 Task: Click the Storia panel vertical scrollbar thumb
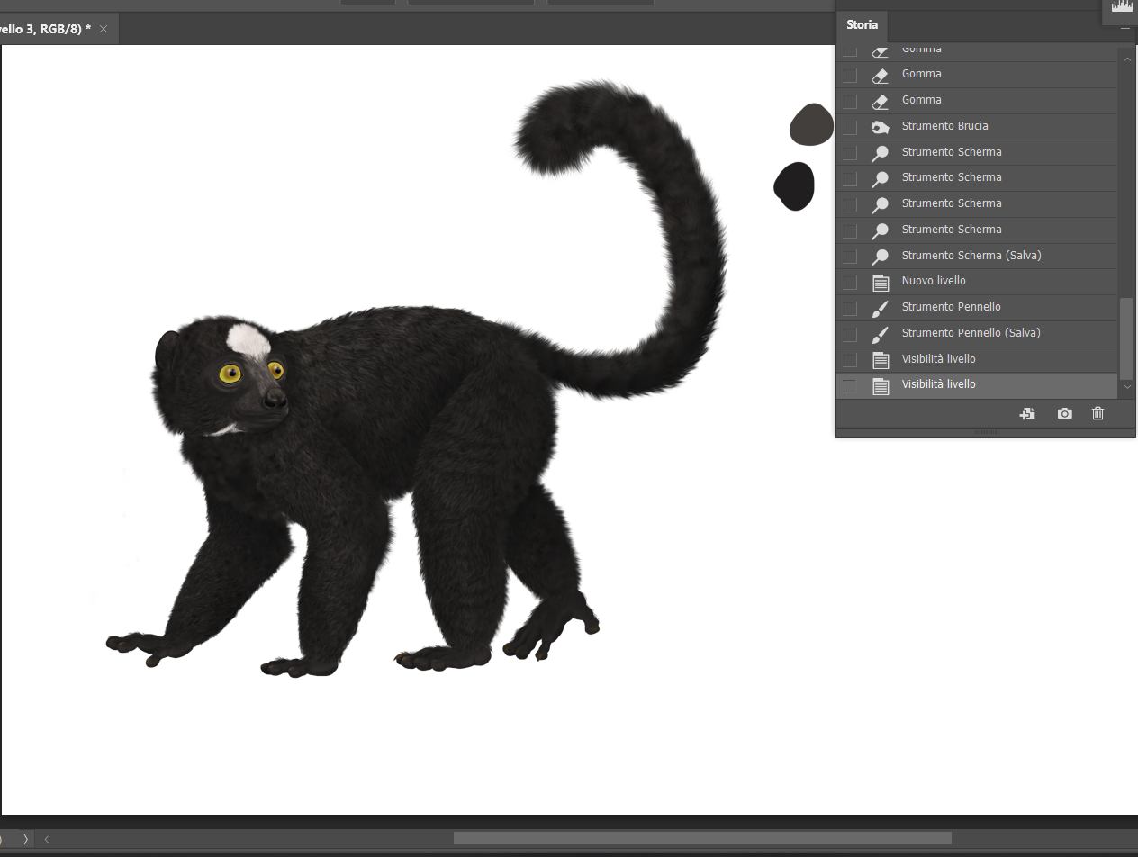click(1126, 338)
